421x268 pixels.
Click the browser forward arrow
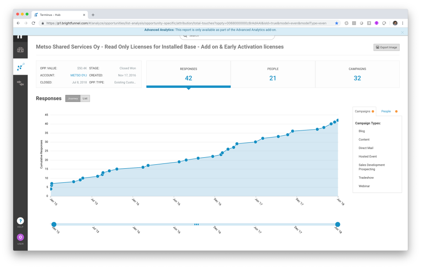26,23
